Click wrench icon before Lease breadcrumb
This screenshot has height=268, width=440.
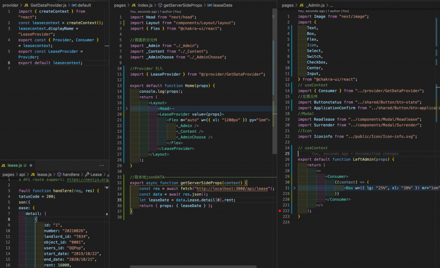[87, 174]
